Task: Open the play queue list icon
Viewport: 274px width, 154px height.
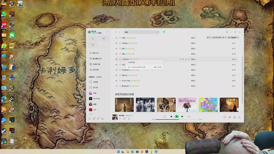Action: (x=239, y=117)
